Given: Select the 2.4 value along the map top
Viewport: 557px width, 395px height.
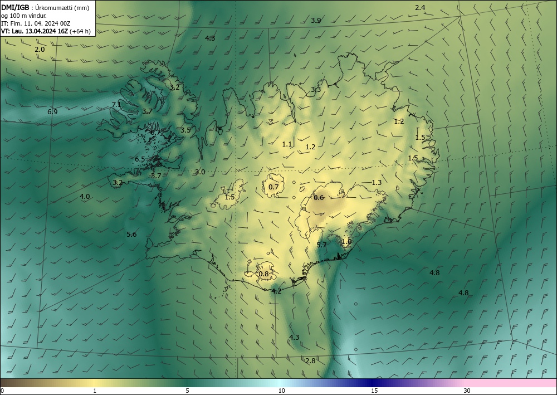Looking at the screenshot, I should (x=420, y=7).
